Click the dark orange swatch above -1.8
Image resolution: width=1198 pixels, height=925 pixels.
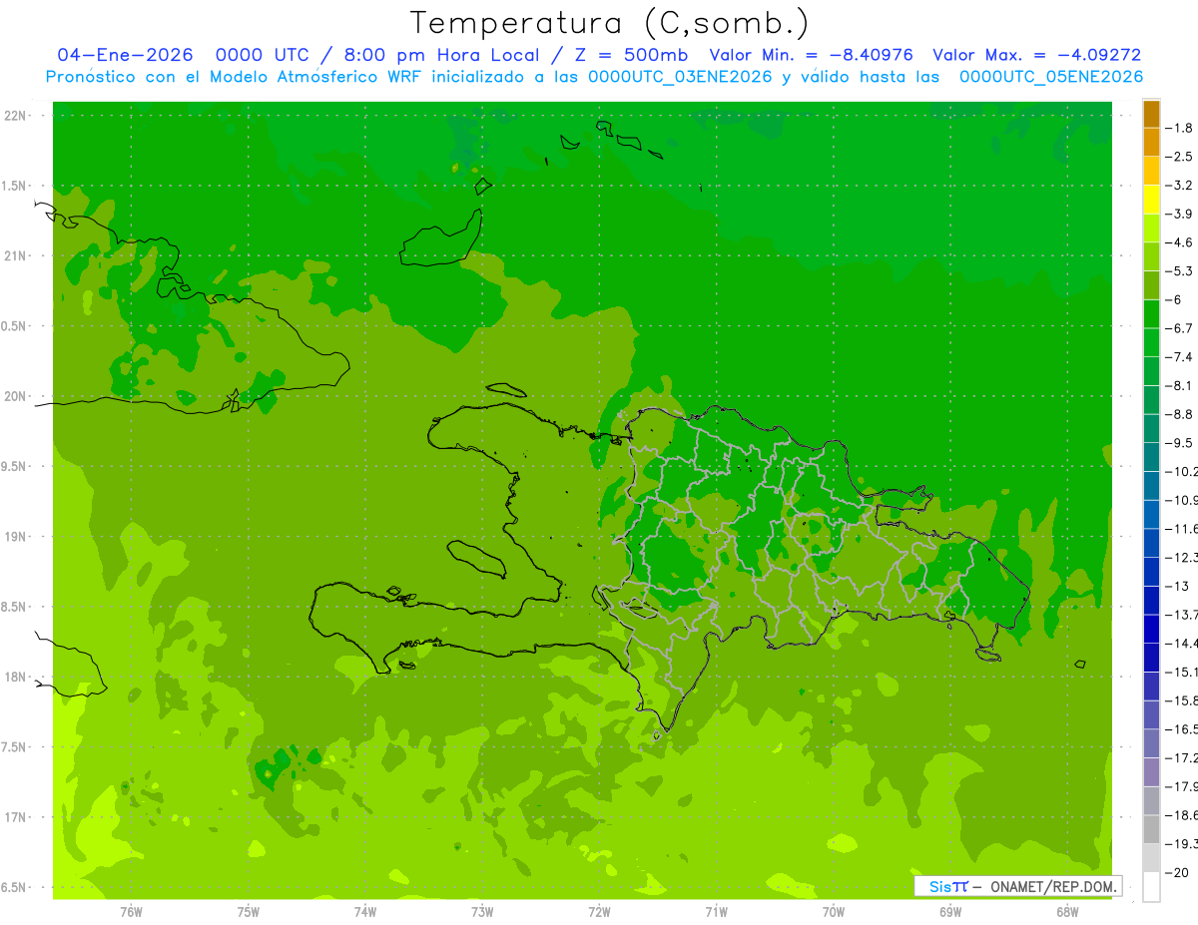1151,114
